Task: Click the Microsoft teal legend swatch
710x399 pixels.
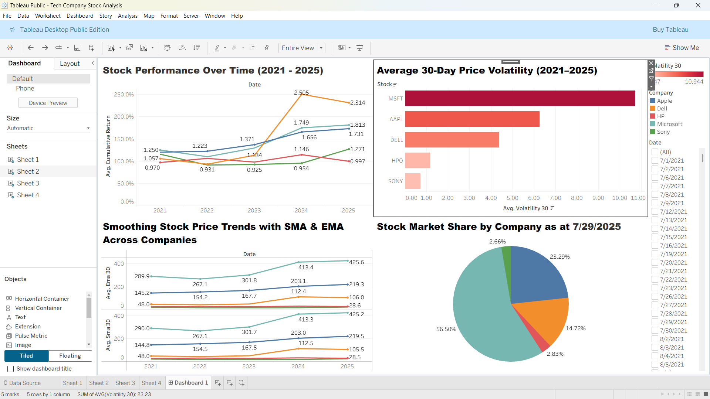Action: (653, 124)
